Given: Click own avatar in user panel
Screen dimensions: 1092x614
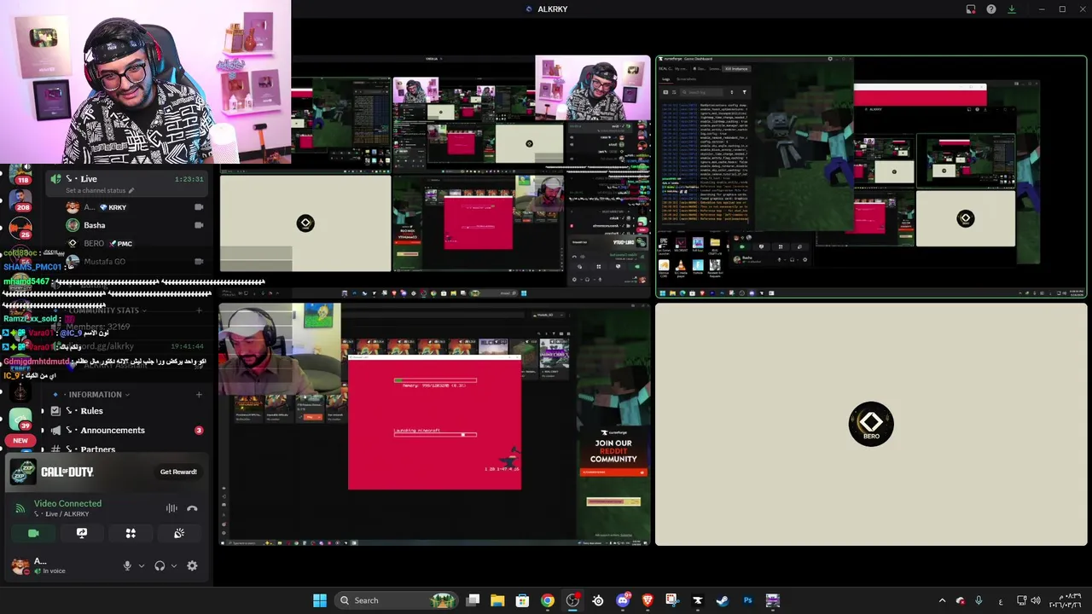Looking at the screenshot, I should pyautogui.click(x=20, y=565).
